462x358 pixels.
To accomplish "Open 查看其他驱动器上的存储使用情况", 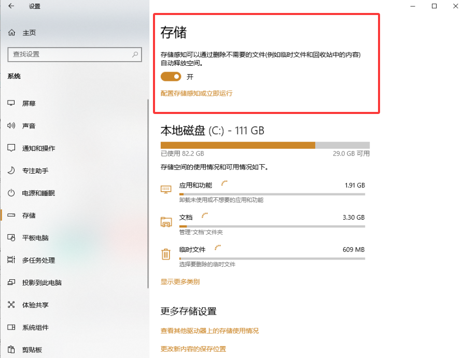I will [210, 331].
